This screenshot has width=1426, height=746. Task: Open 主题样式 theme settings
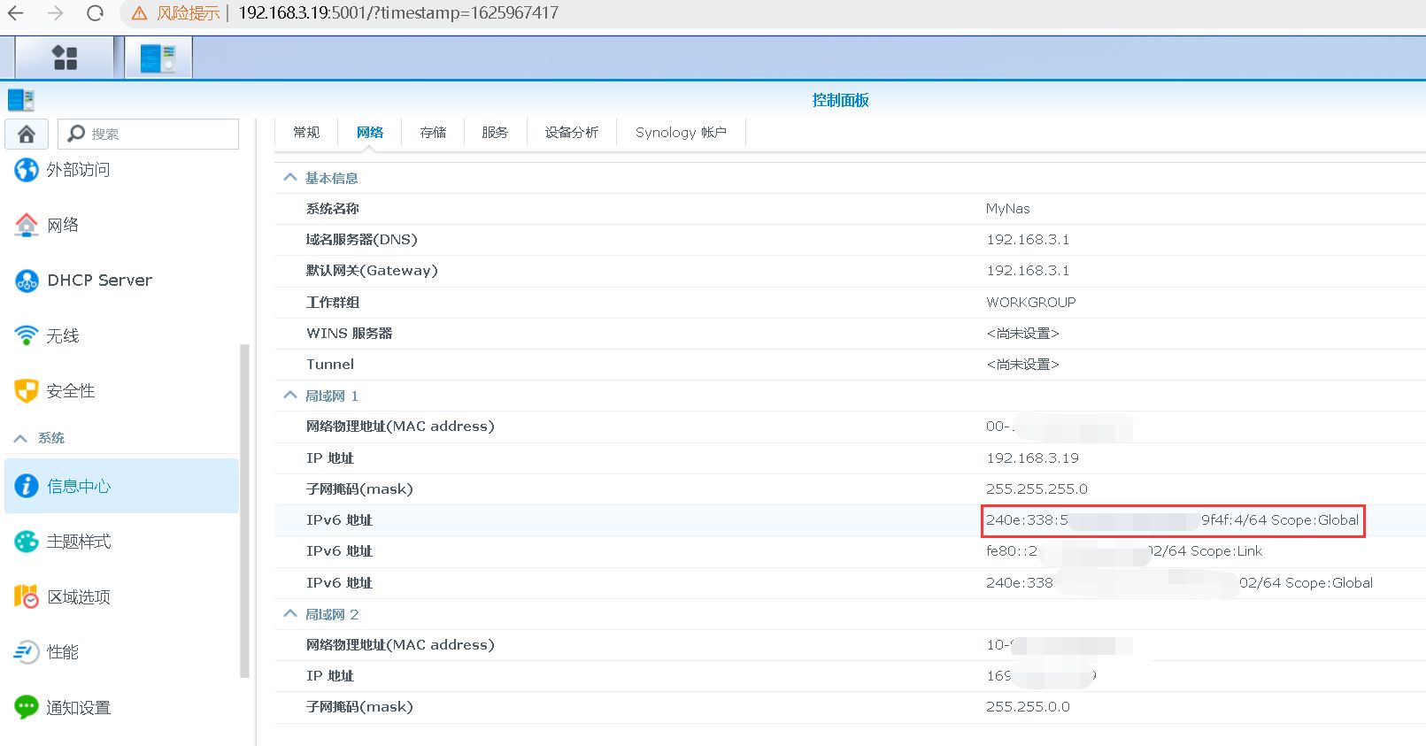(78, 542)
